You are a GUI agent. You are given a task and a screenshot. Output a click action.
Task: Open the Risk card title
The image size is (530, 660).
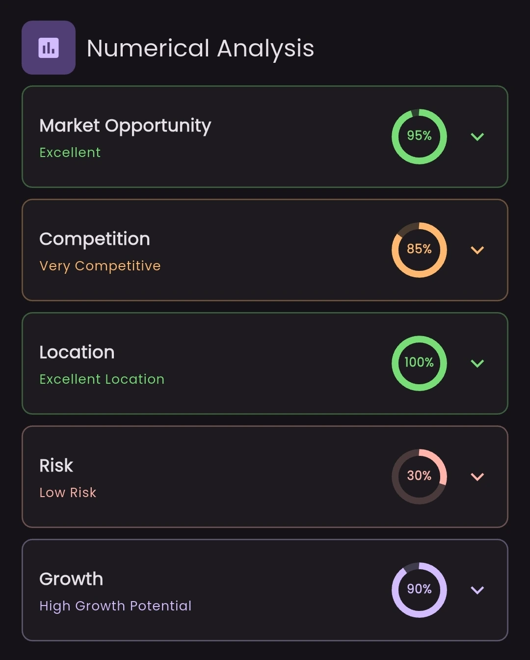56,465
